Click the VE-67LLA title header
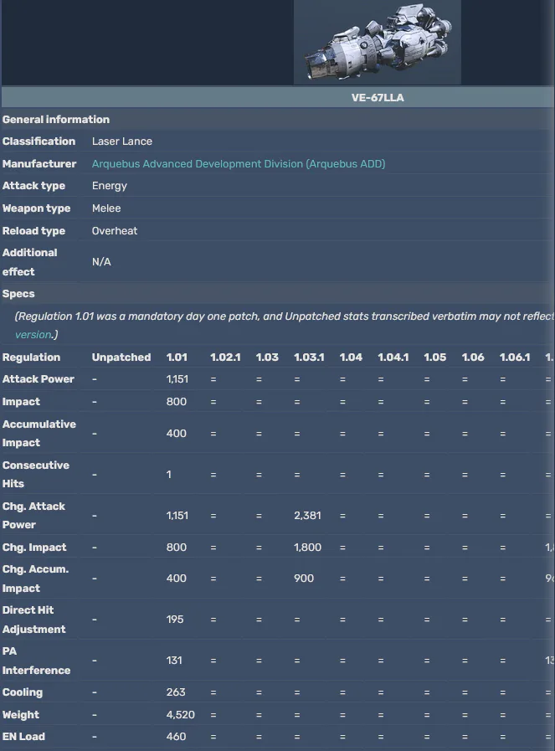Image resolution: width=555 pixels, height=751 pixels. pyautogui.click(x=378, y=98)
